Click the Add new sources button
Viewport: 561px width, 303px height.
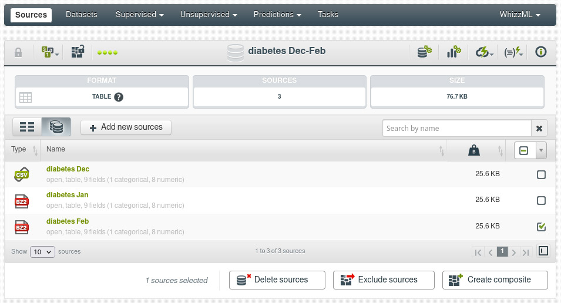126,127
